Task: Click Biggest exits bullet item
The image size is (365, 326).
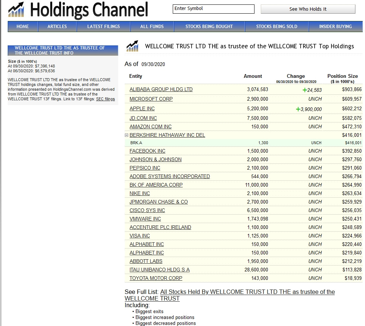Action: 150,312
